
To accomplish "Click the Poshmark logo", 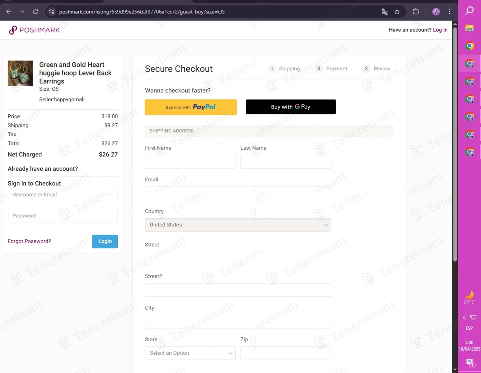I will point(34,30).
